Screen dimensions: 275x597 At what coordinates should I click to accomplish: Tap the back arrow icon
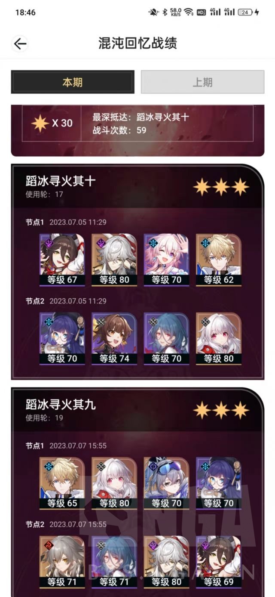[x=20, y=43]
